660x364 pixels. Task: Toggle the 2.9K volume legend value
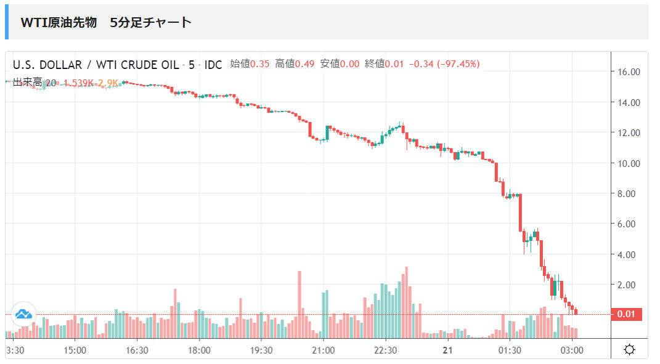107,81
